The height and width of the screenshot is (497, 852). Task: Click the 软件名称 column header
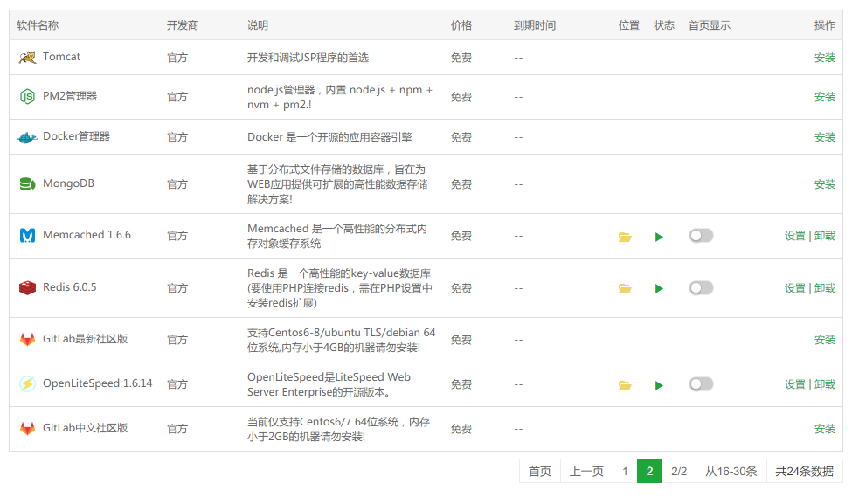(38, 25)
